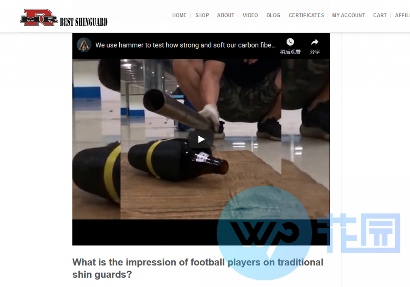The width and height of the screenshot is (410, 287).
Task: View the Cart
Action: pos(380,16)
